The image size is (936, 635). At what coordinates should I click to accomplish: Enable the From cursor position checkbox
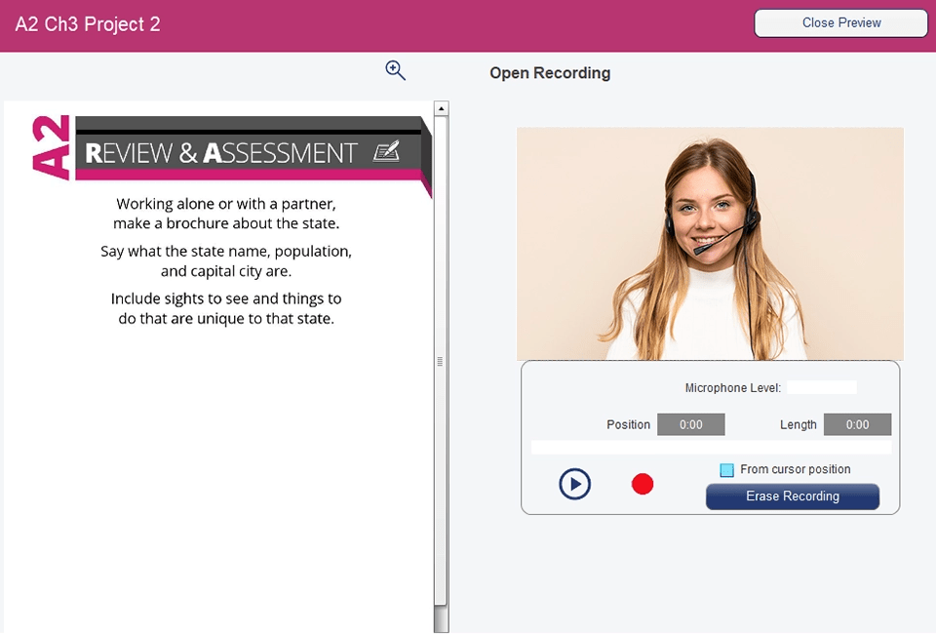pyautogui.click(x=726, y=470)
